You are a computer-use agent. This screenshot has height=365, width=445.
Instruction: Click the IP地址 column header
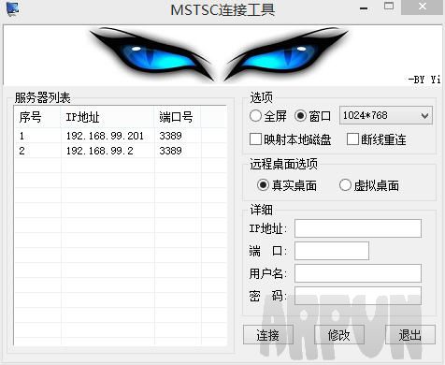pos(108,117)
